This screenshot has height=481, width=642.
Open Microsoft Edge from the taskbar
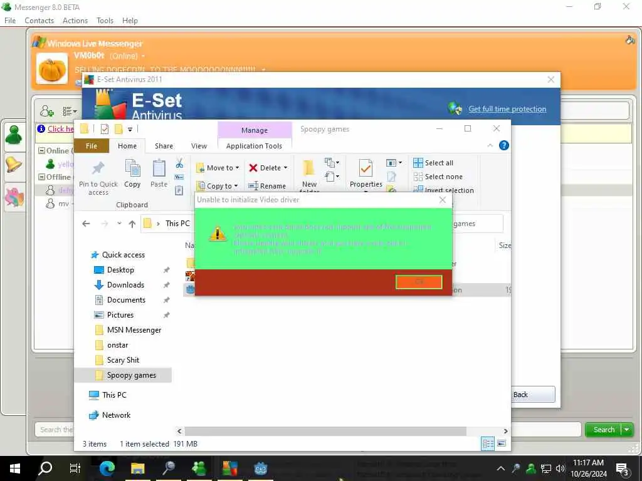pyautogui.click(x=107, y=468)
